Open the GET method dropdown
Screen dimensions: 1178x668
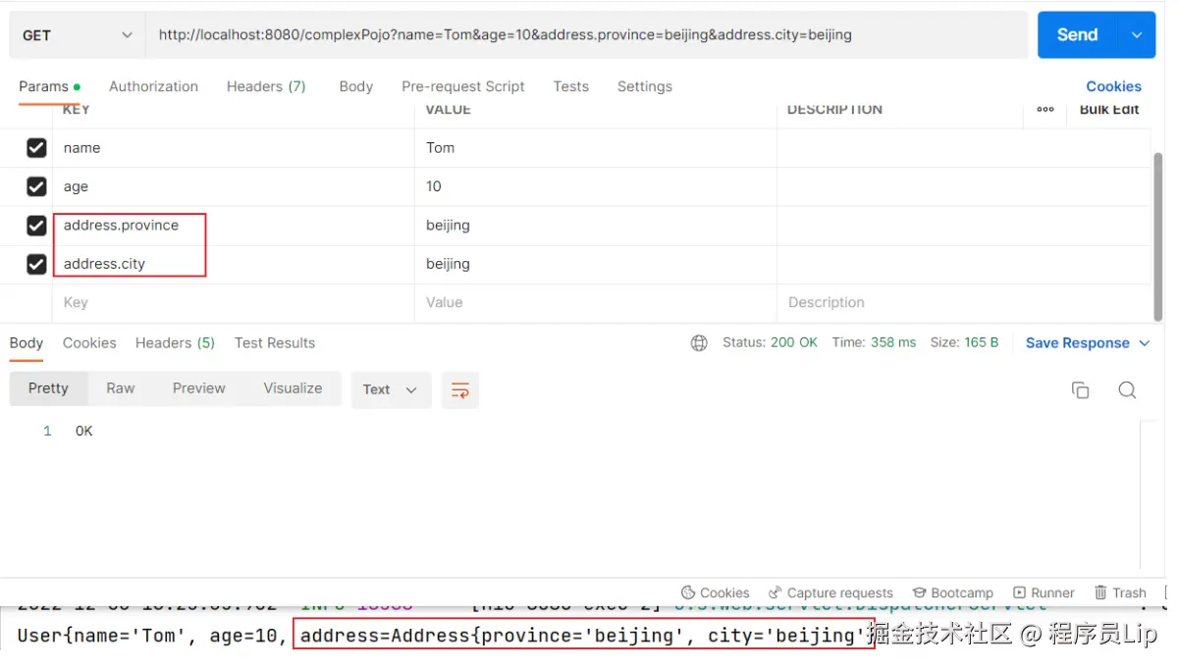78,35
